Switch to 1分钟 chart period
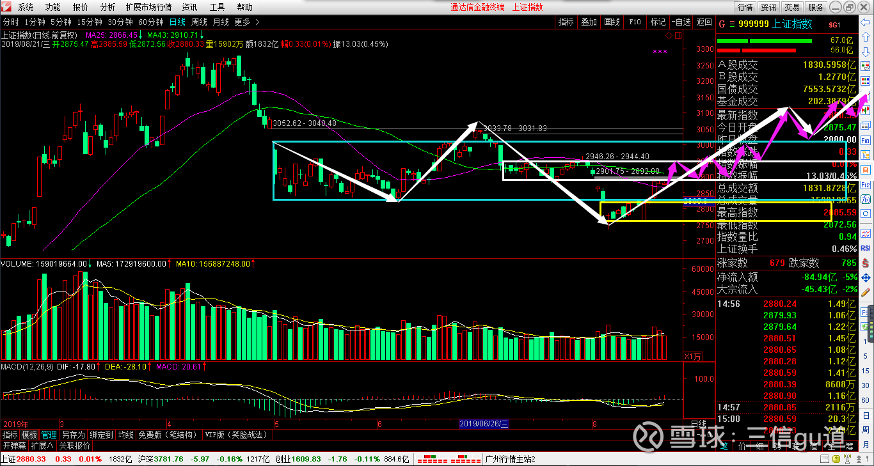Screen dimensions: 874x466 33,22
